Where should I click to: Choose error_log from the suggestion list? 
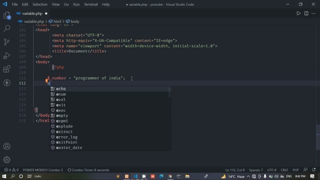click(x=110, y=137)
